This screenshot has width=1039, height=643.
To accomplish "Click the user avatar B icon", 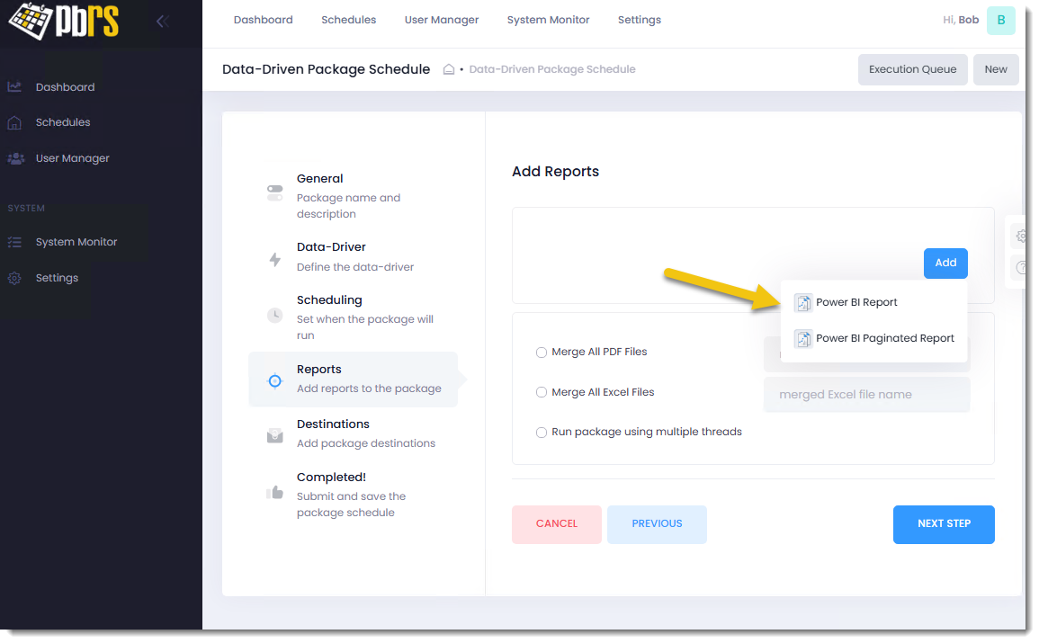I will point(1000,20).
